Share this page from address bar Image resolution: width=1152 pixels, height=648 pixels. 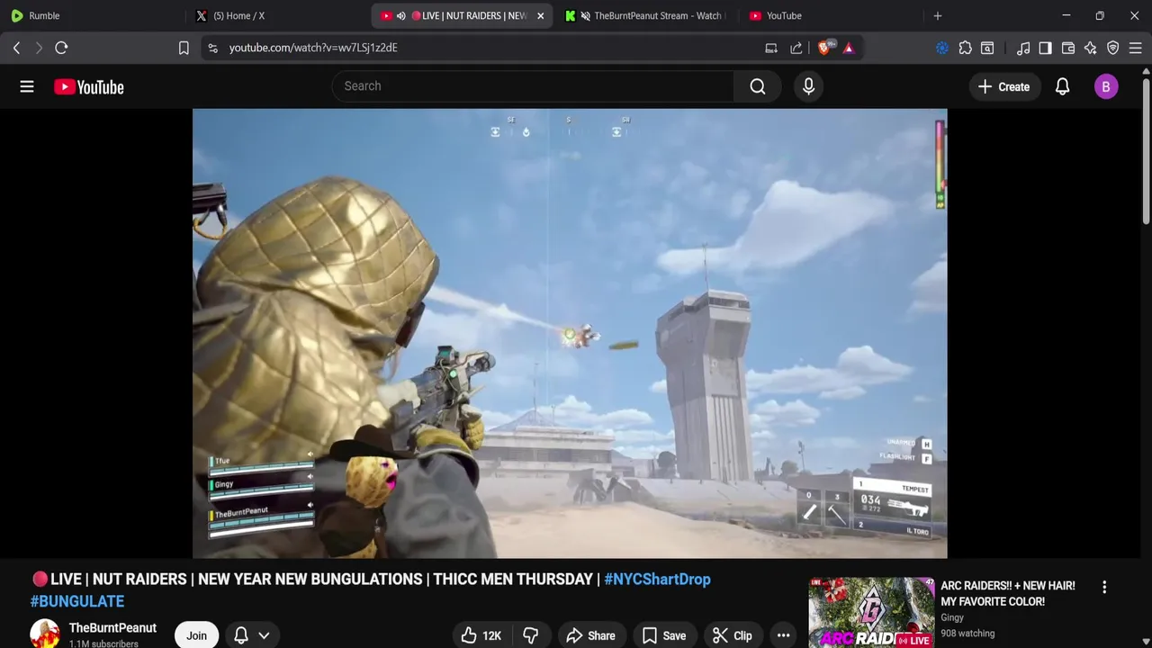(796, 48)
